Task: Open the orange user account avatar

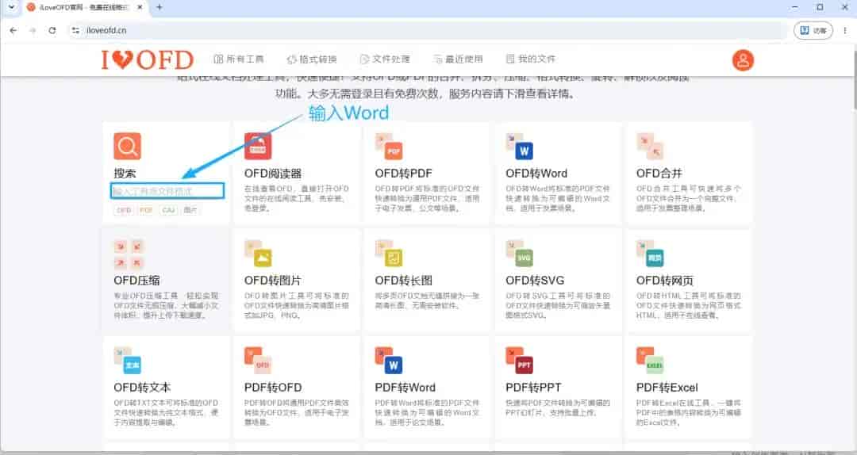Action: click(x=743, y=60)
